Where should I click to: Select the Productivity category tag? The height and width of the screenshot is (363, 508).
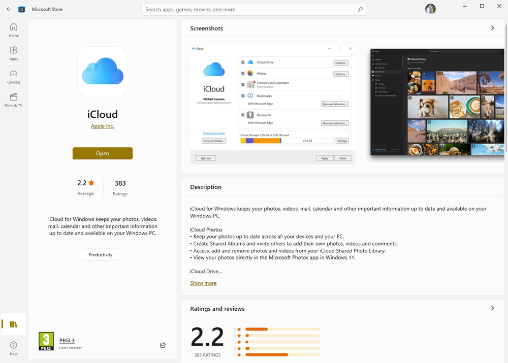tap(101, 254)
